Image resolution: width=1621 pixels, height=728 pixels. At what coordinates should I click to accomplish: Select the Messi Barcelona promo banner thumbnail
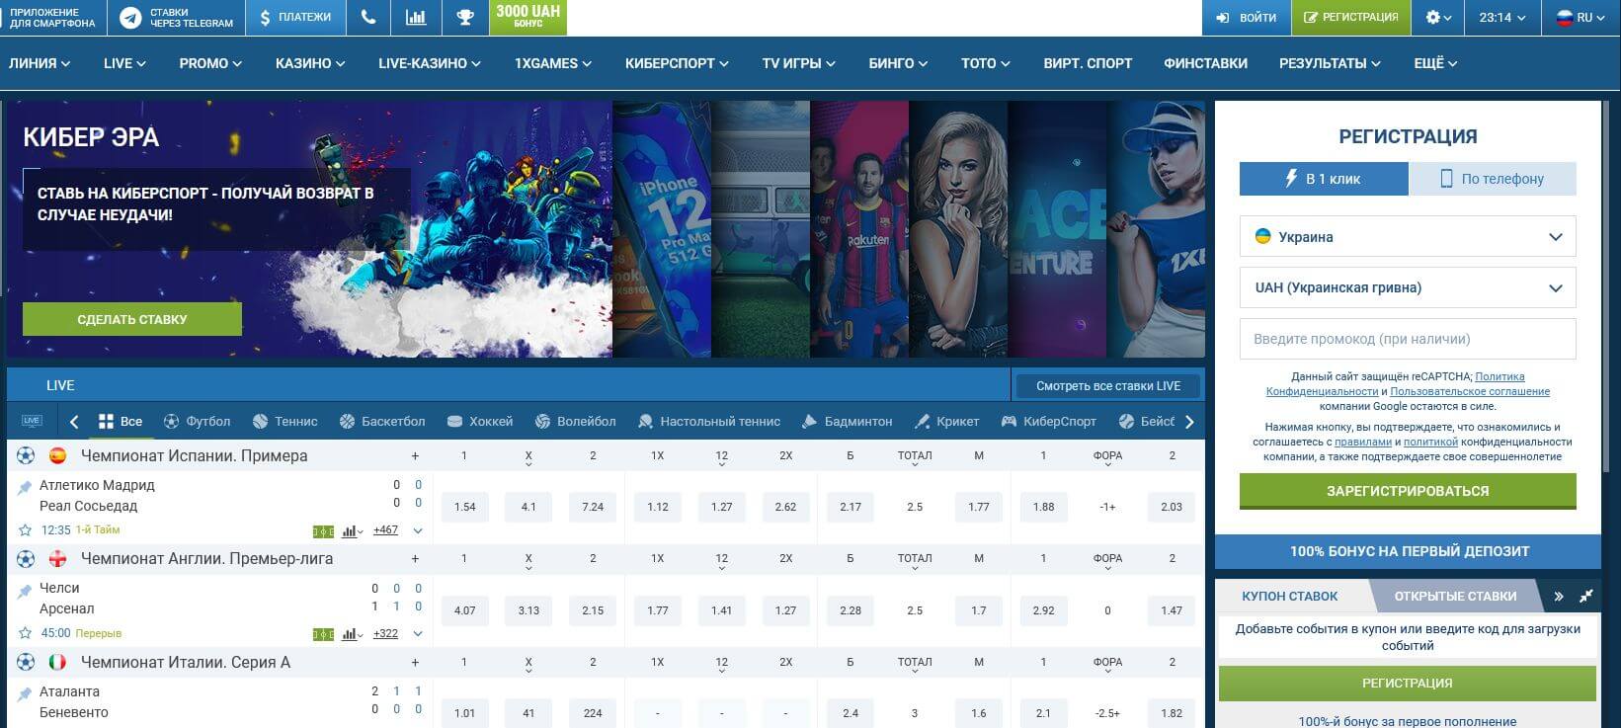pyautogui.click(x=858, y=229)
